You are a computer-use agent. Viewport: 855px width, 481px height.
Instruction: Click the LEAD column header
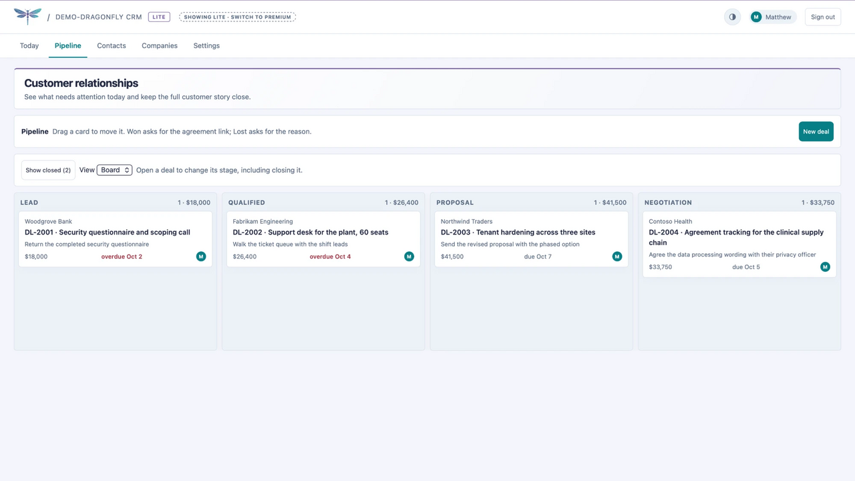tap(29, 202)
